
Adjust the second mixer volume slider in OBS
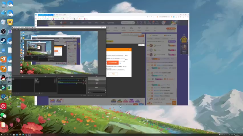tap(70, 84)
